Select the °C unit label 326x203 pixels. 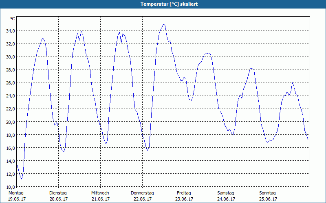(x=13, y=19)
